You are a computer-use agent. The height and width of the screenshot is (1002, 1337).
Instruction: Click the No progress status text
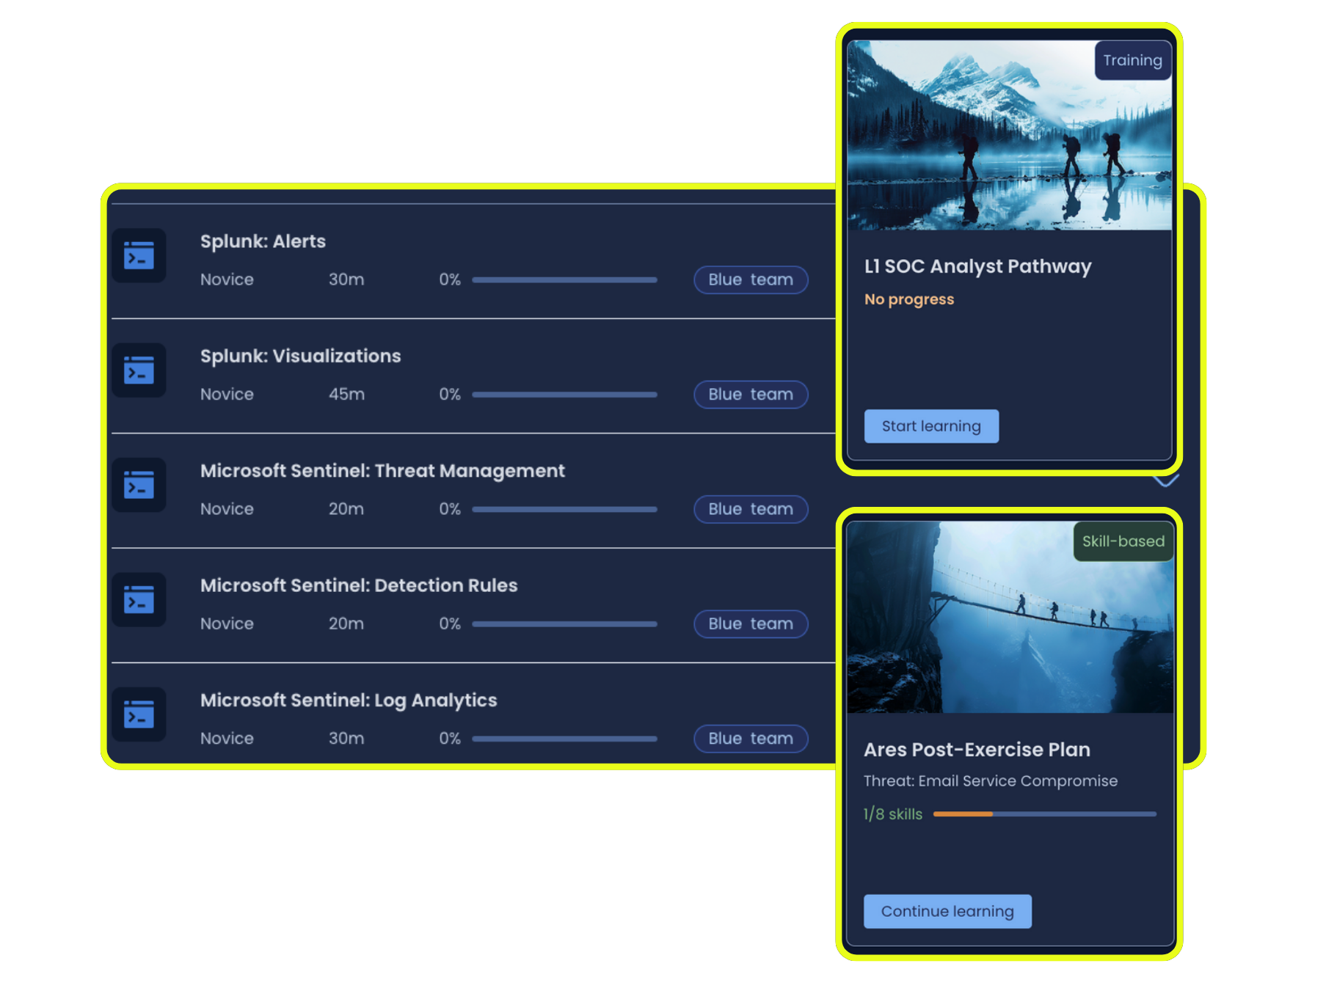(909, 299)
